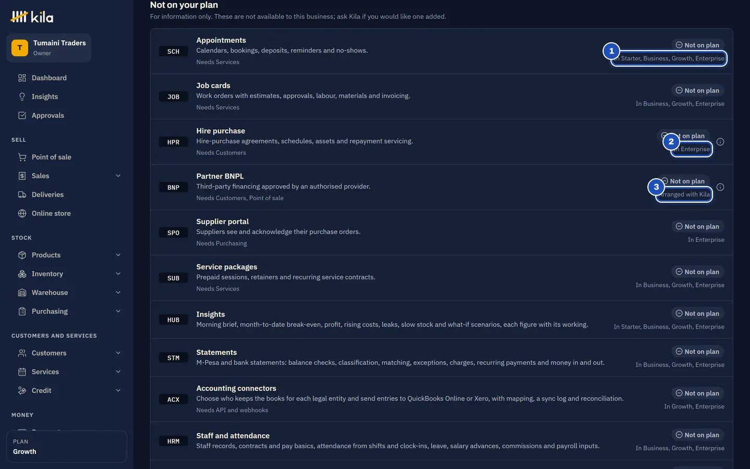Click the Kila logo
750x469 pixels.
click(x=32, y=17)
